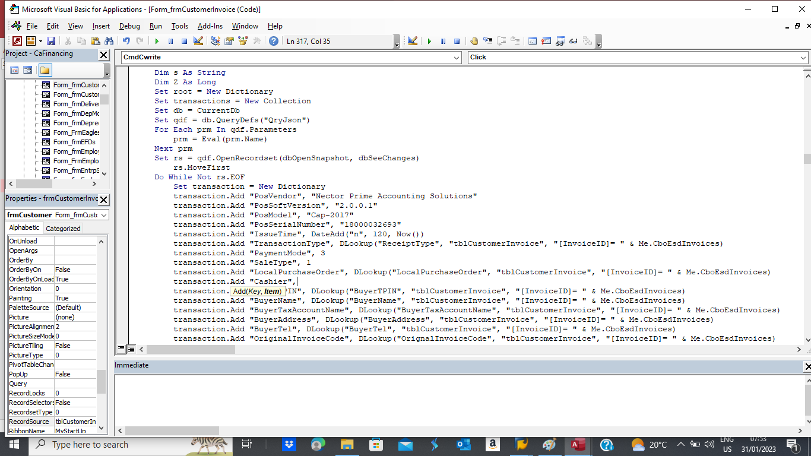Click the Toggle Breakpoint hand icon
This screenshot has height=456, width=811.
point(474,41)
